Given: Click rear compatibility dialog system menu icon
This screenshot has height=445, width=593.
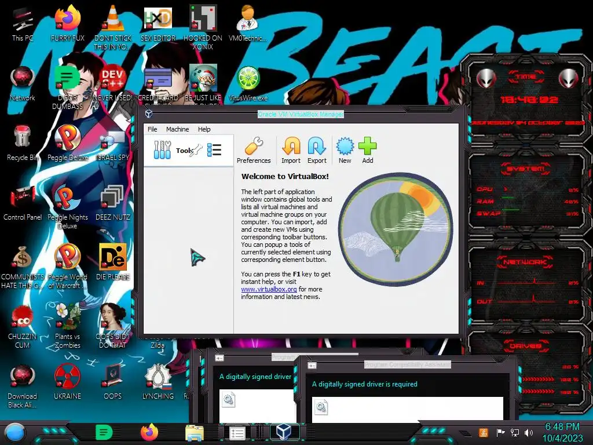Looking at the screenshot, I should [x=219, y=358].
